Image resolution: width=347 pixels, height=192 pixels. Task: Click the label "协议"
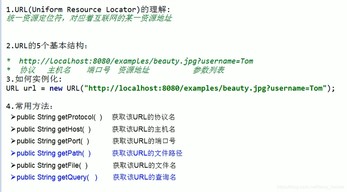click(x=27, y=70)
